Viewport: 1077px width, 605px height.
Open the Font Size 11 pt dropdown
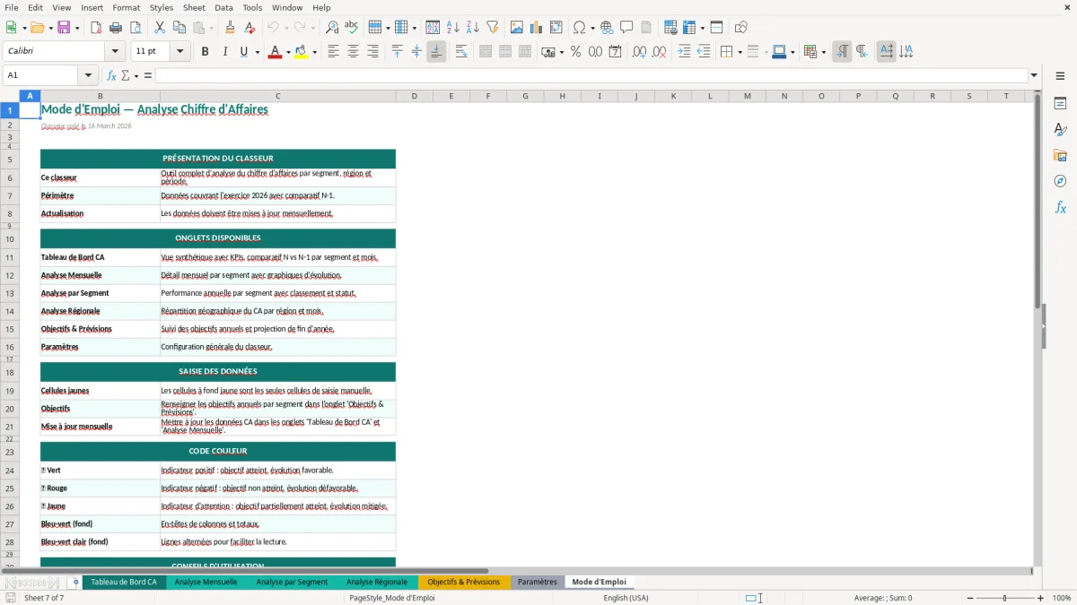[179, 52]
